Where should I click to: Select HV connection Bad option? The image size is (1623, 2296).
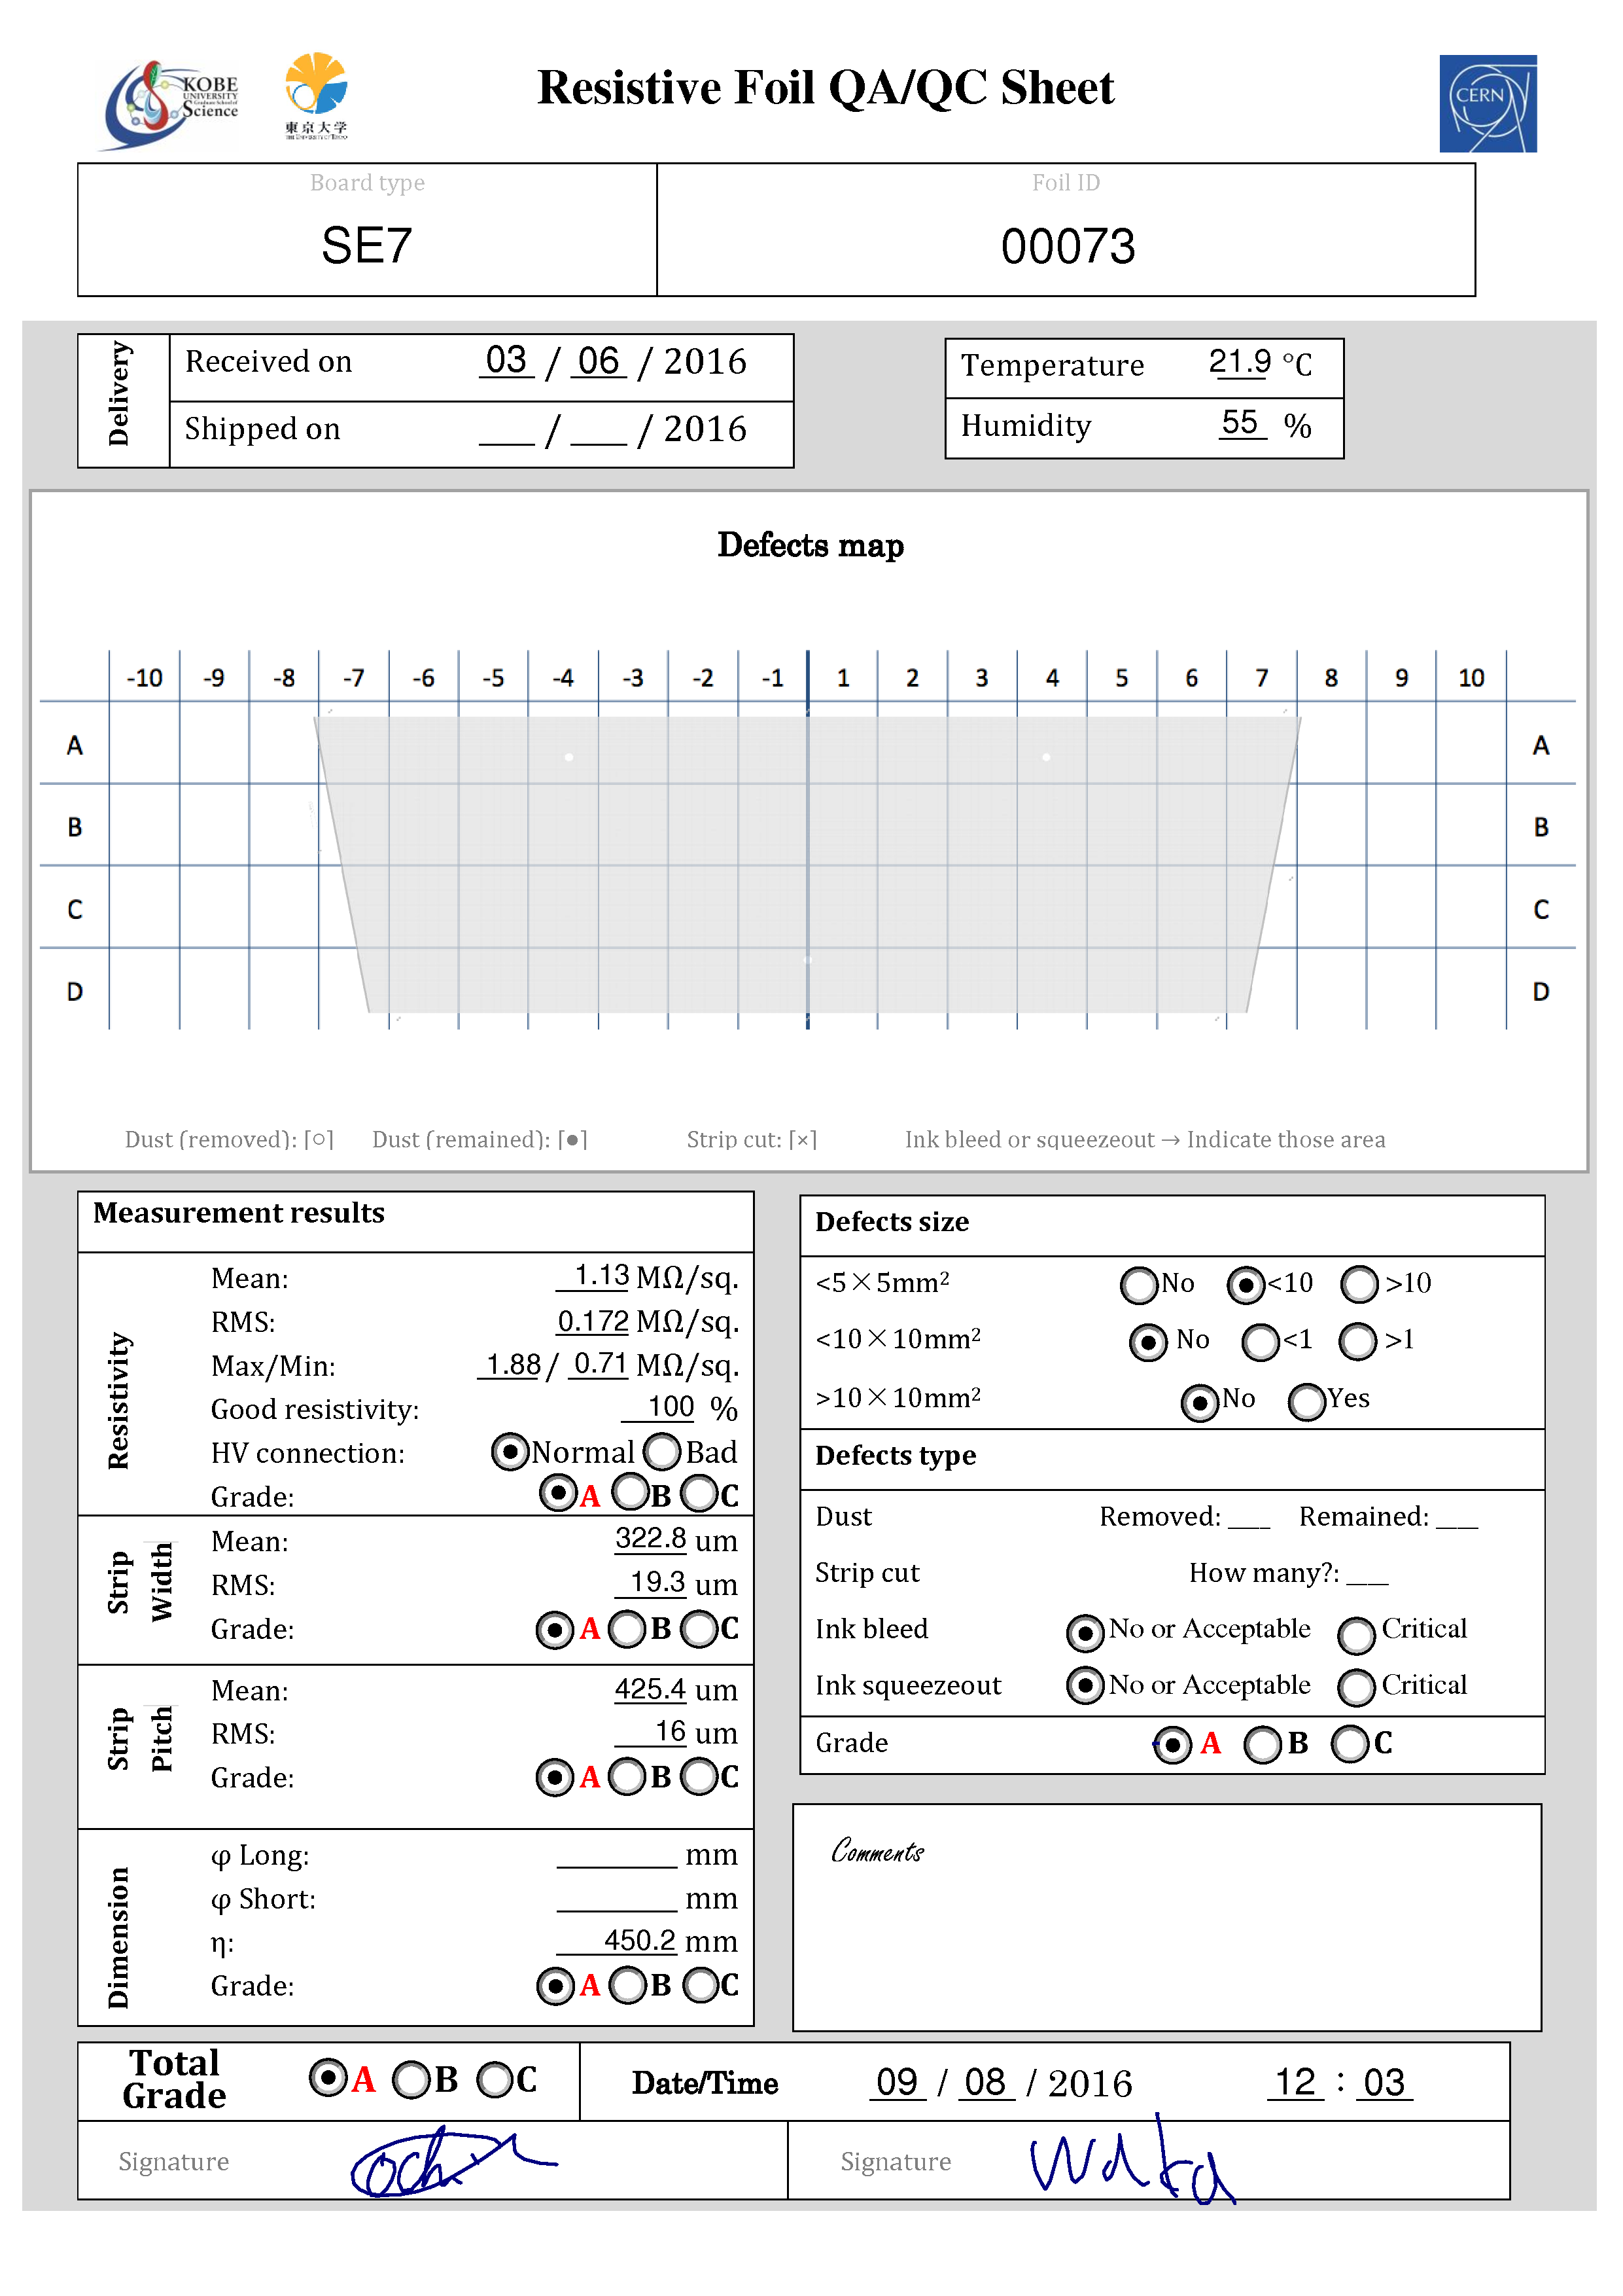[661, 1451]
